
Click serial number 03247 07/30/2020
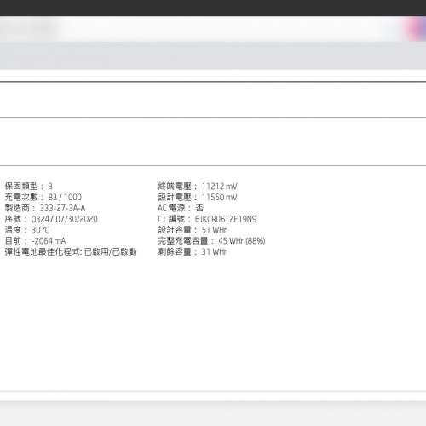tap(65, 219)
